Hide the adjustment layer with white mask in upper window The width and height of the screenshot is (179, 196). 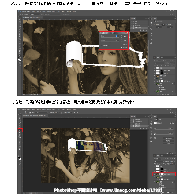(x=155, y=81)
